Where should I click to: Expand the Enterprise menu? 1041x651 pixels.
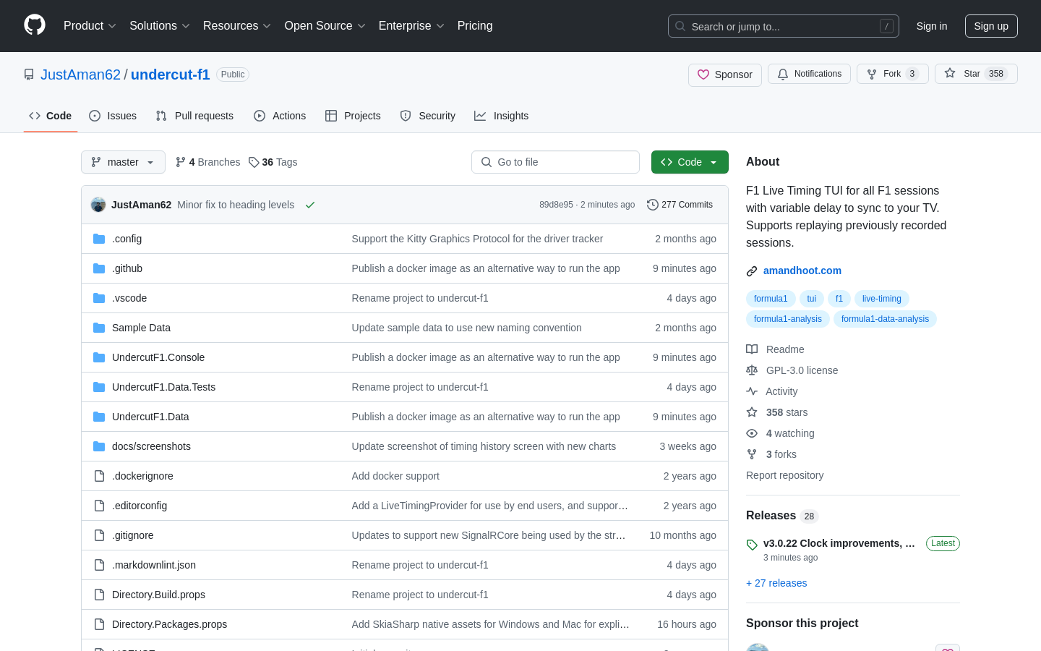411,25
